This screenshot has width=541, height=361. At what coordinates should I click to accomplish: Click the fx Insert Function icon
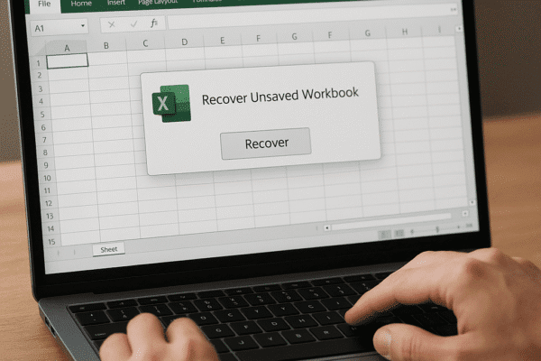pyautogui.click(x=151, y=23)
